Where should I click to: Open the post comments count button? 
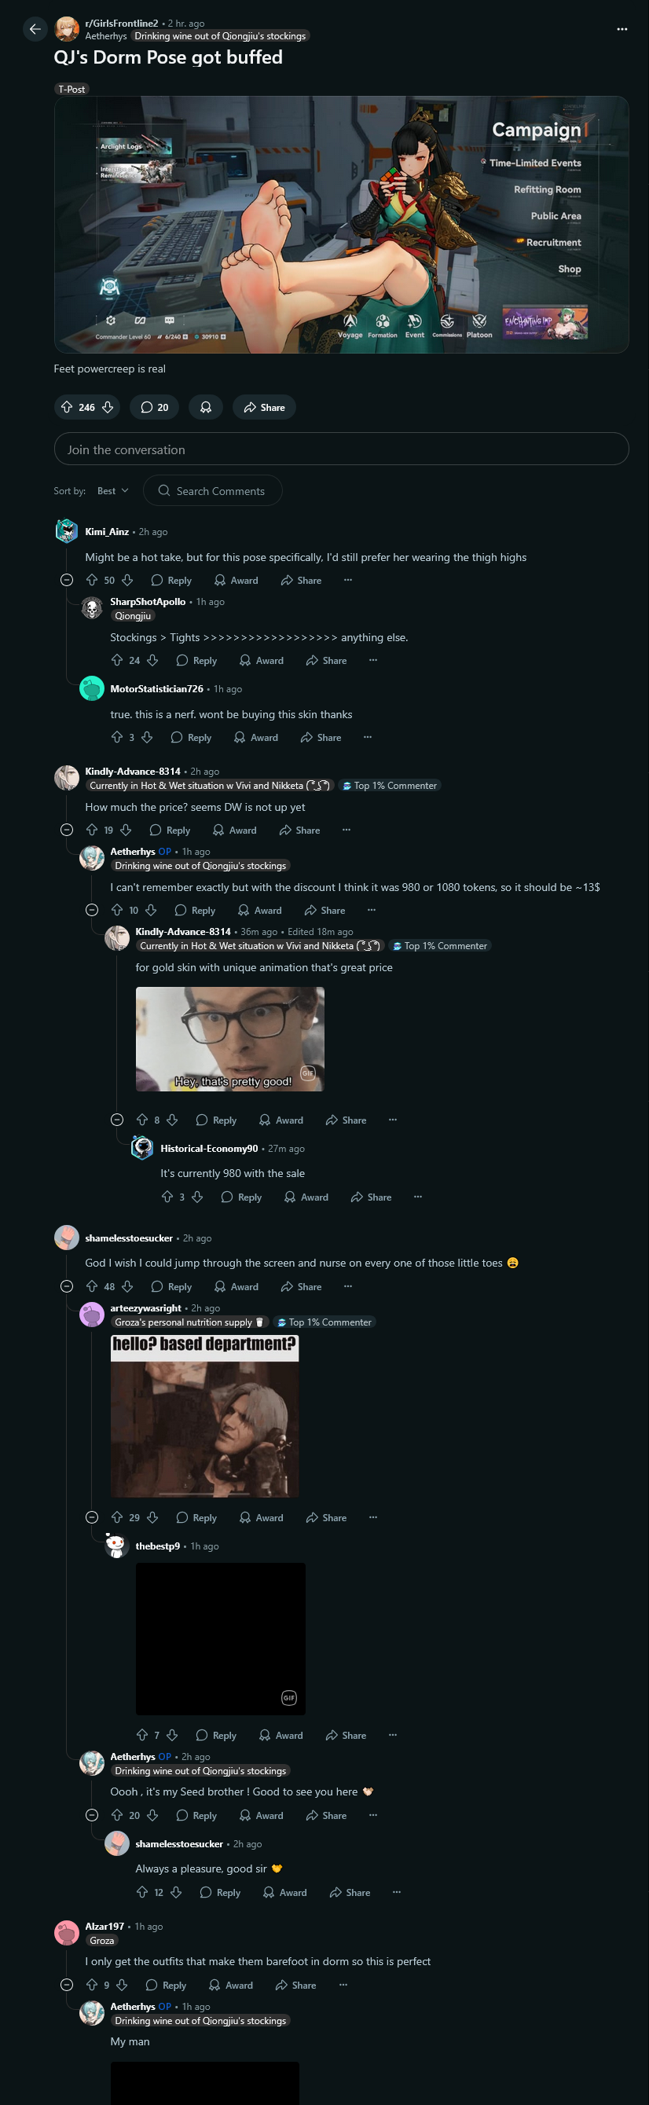click(155, 407)
